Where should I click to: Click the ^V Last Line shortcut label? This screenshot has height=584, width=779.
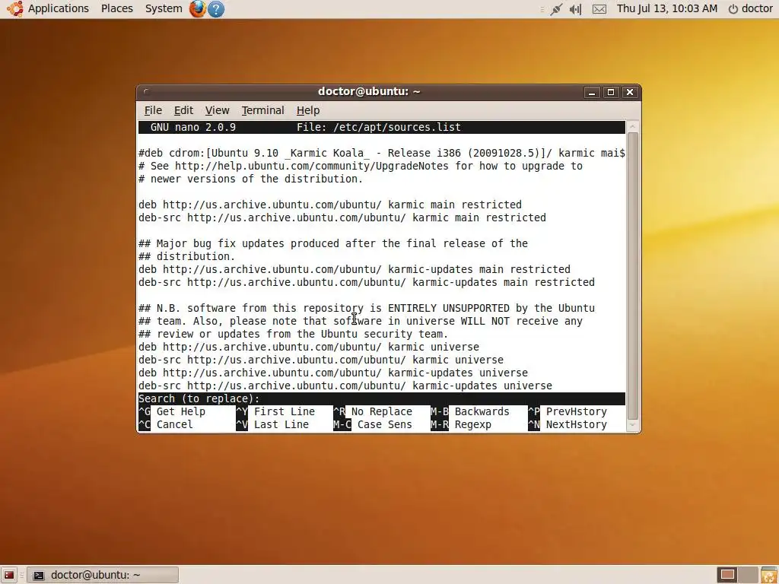tap(272, 424)
